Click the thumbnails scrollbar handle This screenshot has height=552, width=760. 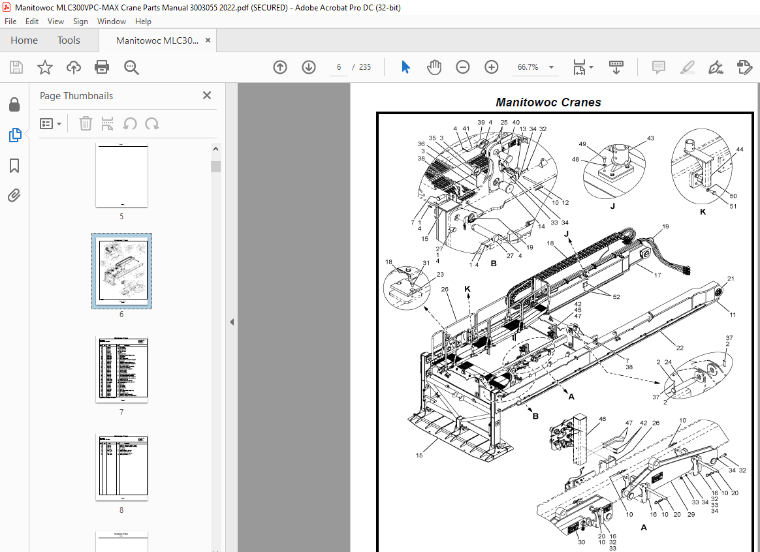pyautogui.click(x=215, y=166)
